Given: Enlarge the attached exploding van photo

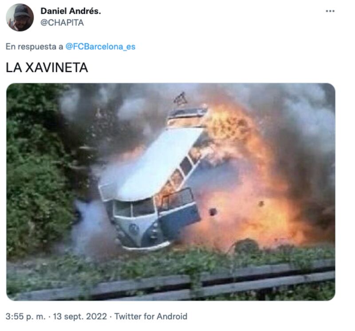Looking at the screenshot, I should point(171,192).
